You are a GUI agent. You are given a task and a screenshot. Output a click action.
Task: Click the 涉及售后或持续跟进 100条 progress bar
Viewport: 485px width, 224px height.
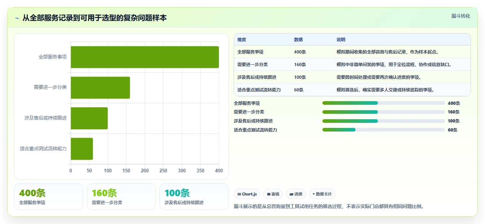(x=384, y=121)
